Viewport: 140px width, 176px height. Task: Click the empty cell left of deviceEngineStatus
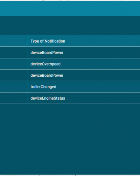(14, 98)
